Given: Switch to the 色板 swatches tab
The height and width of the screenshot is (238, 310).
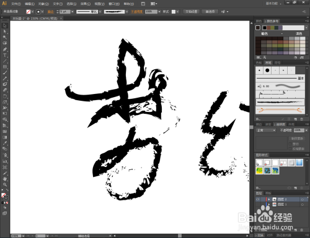Looking at the screenshot, I should tap(259, 62).
